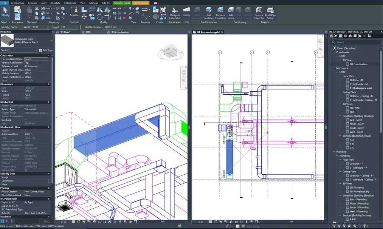Select the Edit Insulation tool
This screenshot has width=383, height=229.
(209, 15)
